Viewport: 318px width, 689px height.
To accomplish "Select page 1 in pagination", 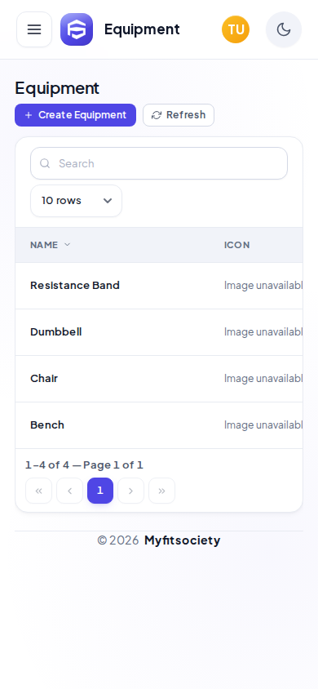I will [100, 491].
